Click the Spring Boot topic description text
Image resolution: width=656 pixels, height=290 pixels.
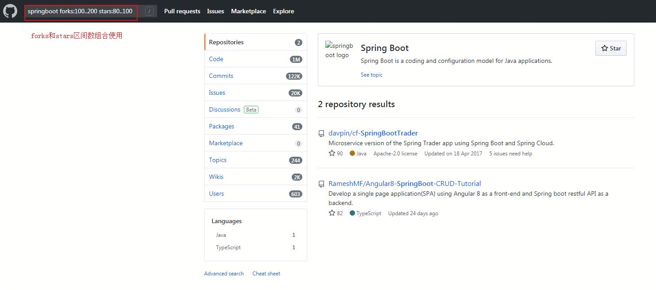[456, 61]
